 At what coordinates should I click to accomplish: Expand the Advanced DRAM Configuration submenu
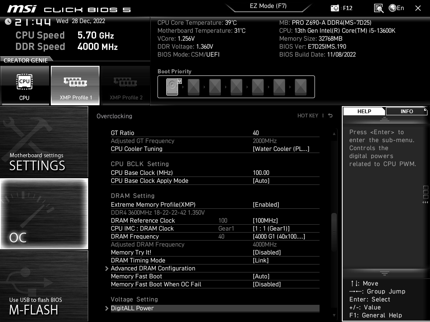click(153, 268)
